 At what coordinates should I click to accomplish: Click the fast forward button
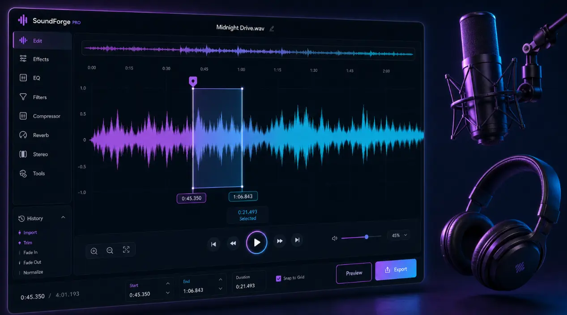point(280,241)
